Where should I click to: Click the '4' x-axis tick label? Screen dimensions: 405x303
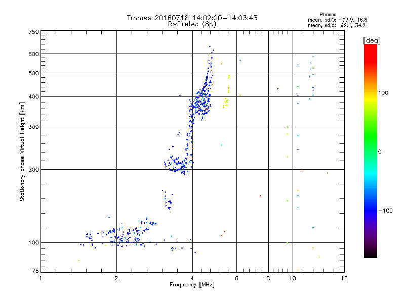(192, 278)
